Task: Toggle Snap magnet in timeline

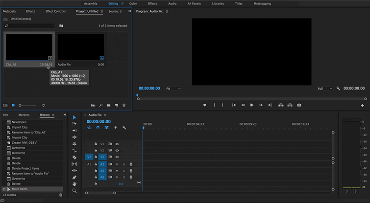Action: point(98,127)
